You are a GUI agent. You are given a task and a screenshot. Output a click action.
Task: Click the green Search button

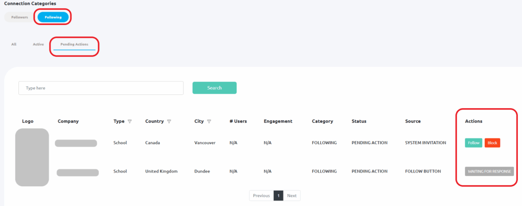(x=215, y=88)
